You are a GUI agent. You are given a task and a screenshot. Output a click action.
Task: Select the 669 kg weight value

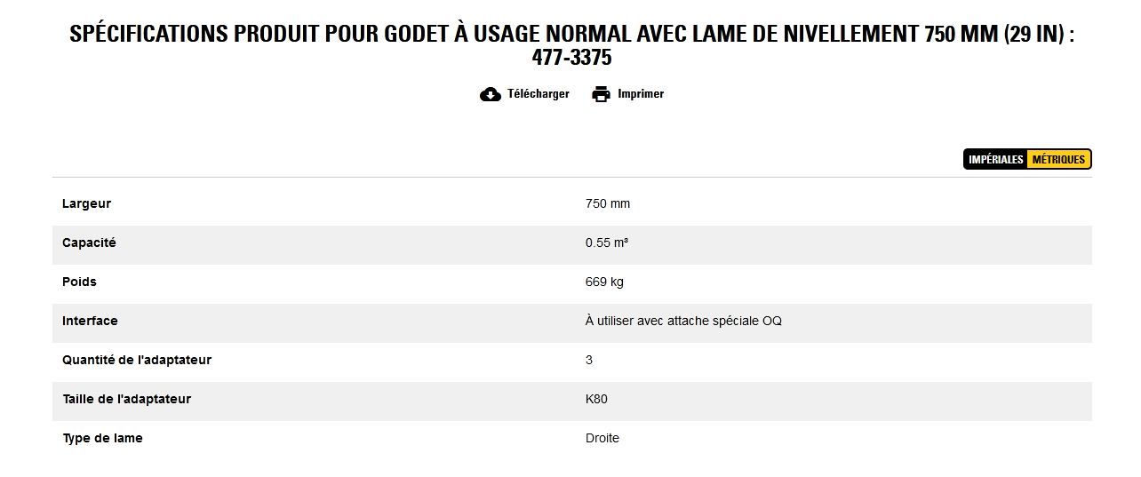[604, 282]
